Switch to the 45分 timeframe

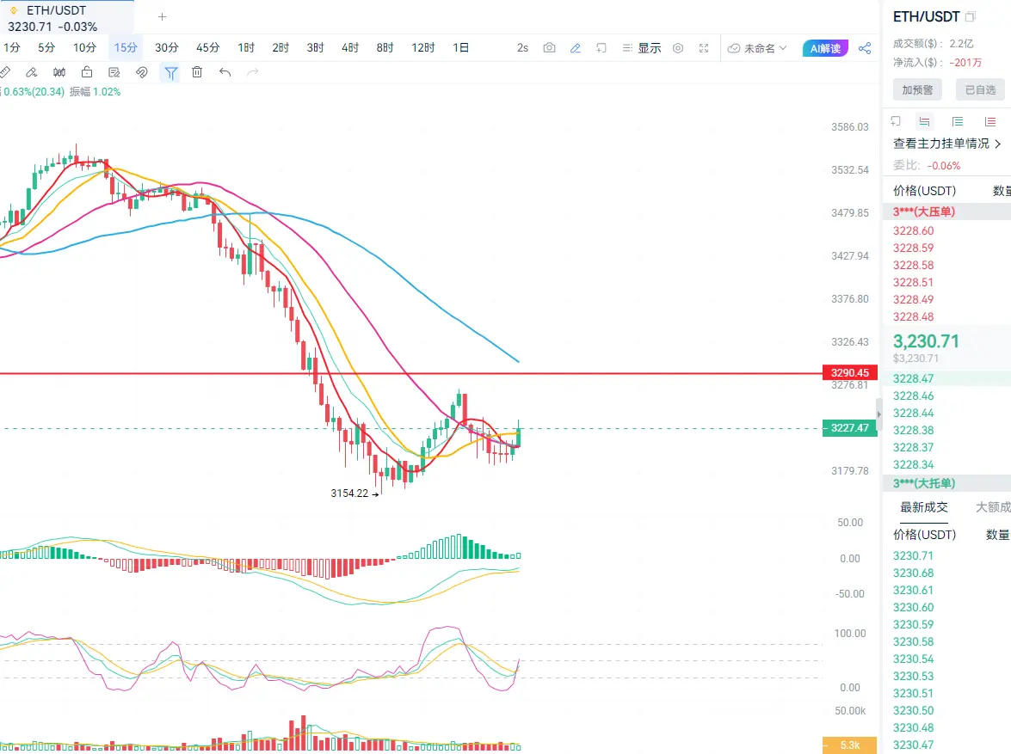(x=207, y=47)
